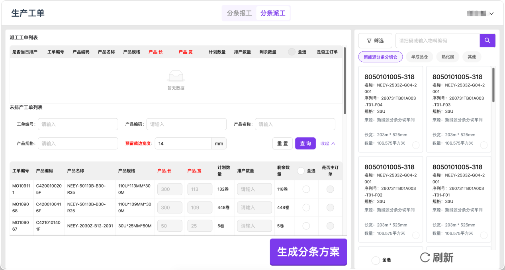
Task: Focus the 产品规格 input field
Action: pyautogui.click(x=78, y=143)
